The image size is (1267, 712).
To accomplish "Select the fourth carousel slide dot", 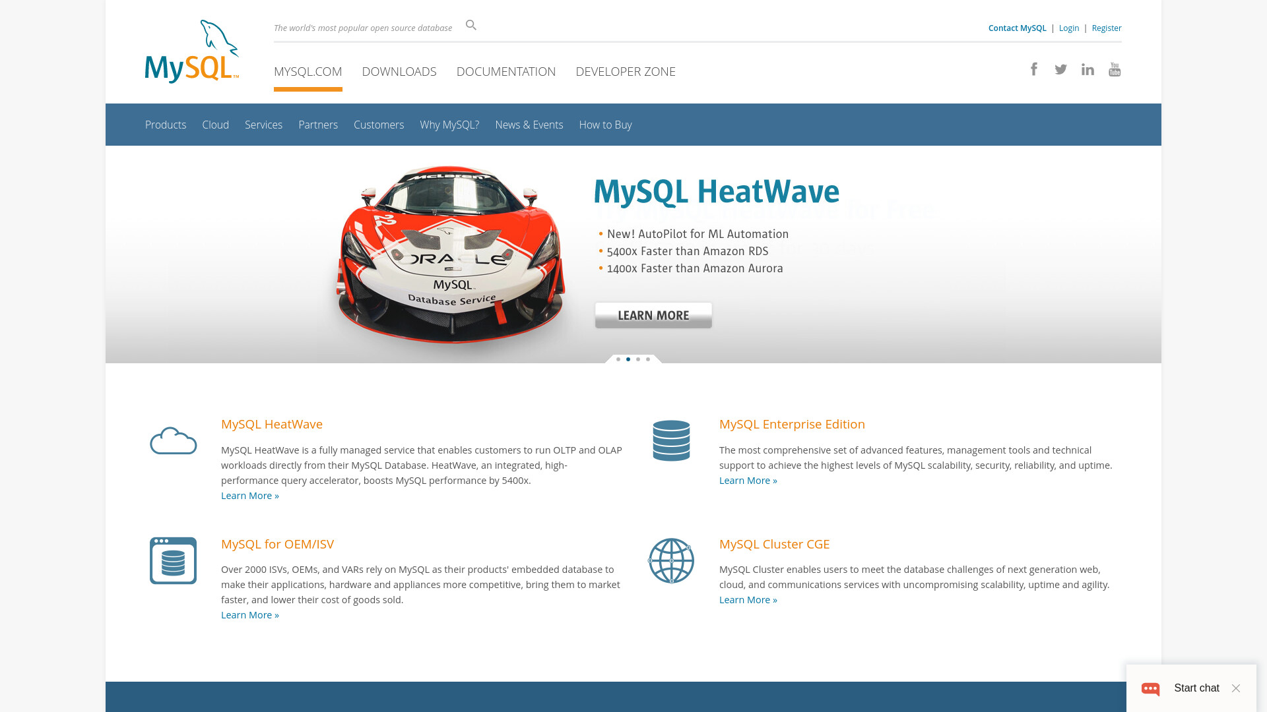I will pyautogui.click(x=648, y=359).
